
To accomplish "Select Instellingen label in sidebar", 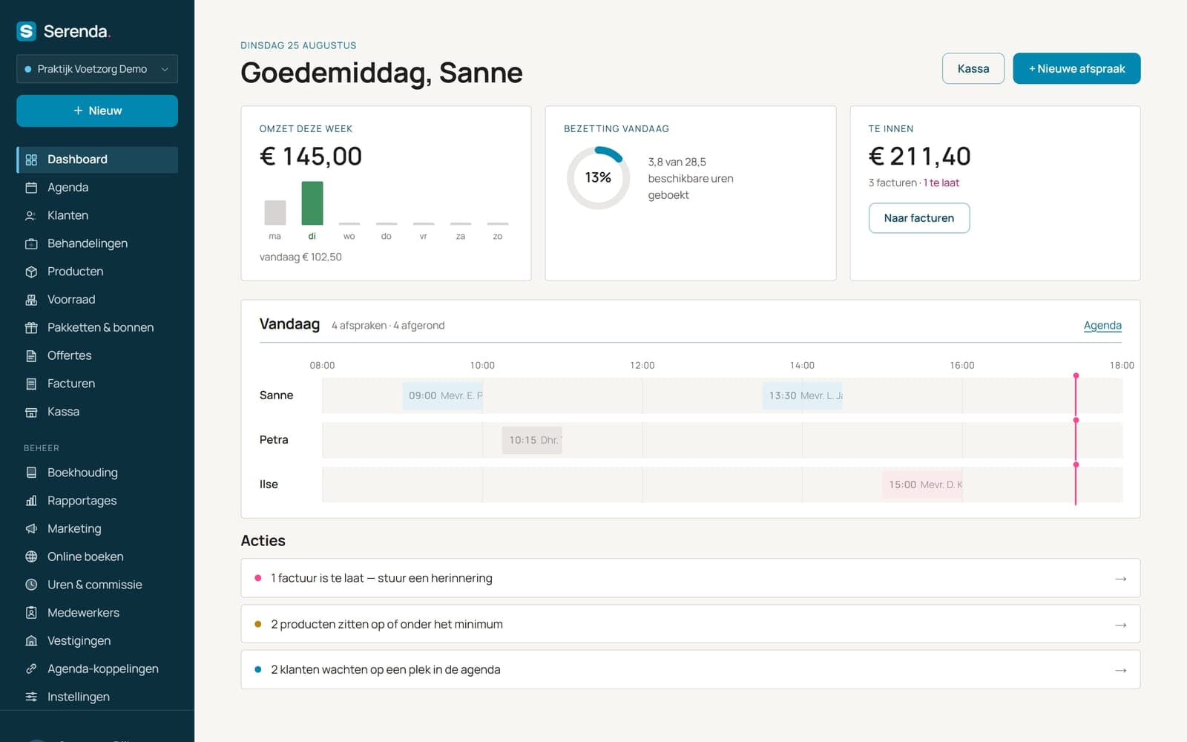I will 79,697.
